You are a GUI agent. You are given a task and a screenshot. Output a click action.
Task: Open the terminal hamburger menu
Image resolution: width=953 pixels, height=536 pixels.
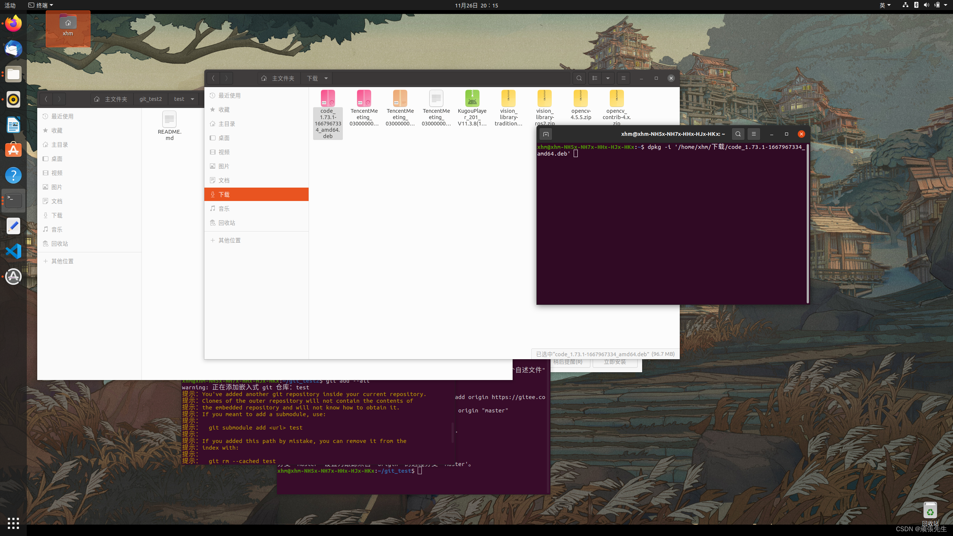[753, 134]
